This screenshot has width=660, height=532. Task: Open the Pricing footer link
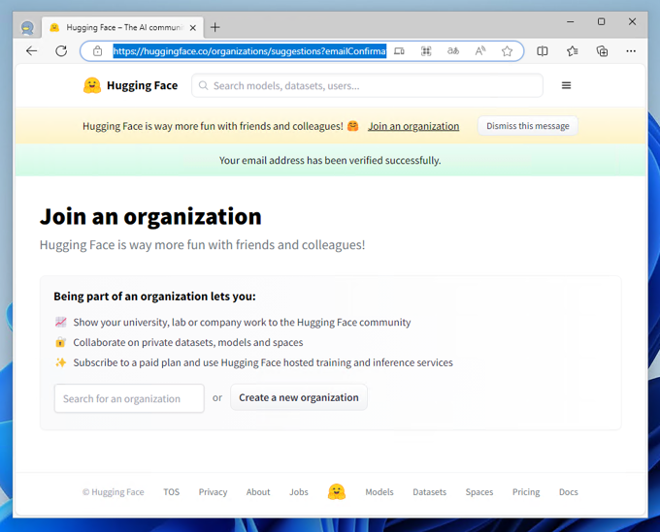(x=526, y=491)
